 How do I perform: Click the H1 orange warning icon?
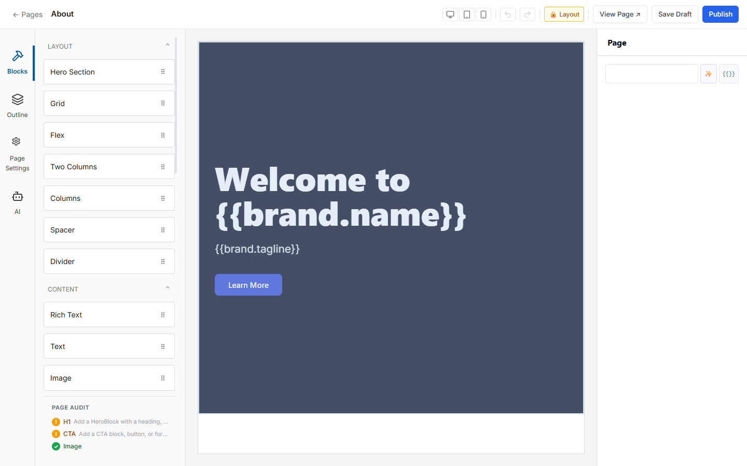tap(56, 421)
